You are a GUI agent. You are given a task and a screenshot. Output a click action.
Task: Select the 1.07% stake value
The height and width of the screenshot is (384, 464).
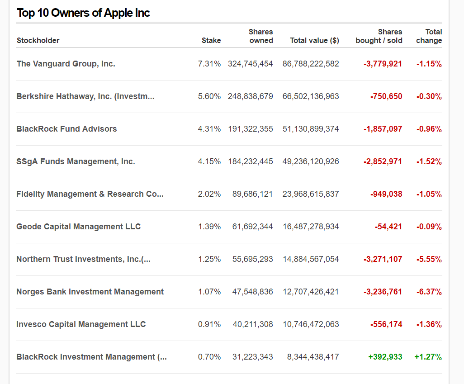tap(209, 292)
